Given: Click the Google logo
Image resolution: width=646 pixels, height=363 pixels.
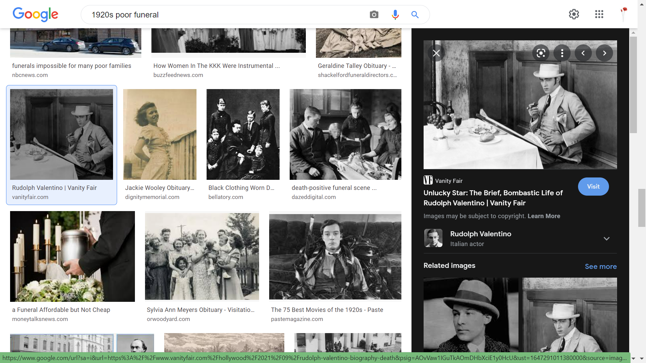Looking at the screenshot, I should pyautogui.click(x=35, y=15).
